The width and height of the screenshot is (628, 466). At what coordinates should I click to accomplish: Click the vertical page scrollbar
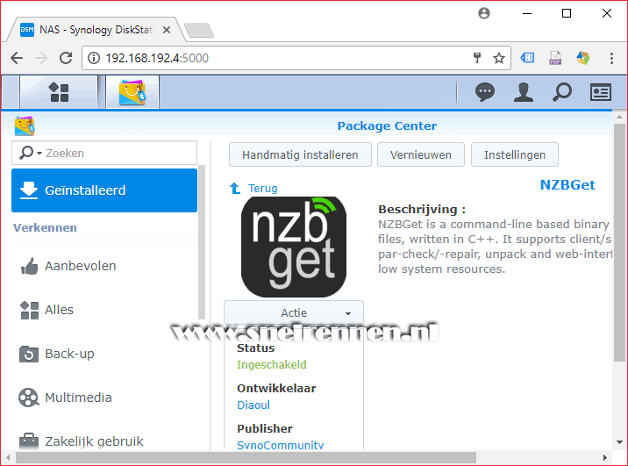619,243
